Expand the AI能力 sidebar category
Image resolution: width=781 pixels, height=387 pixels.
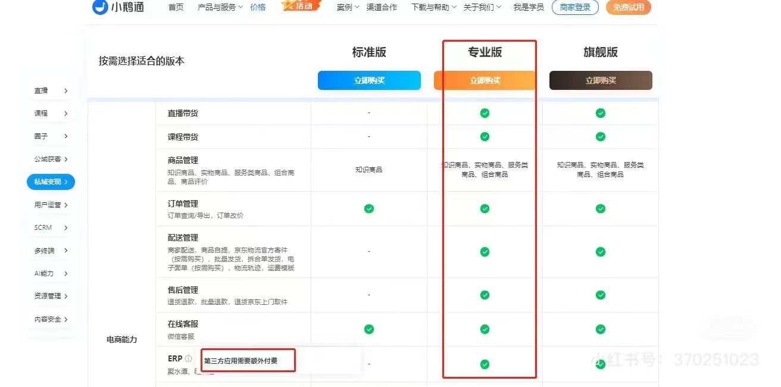(51, 273)
